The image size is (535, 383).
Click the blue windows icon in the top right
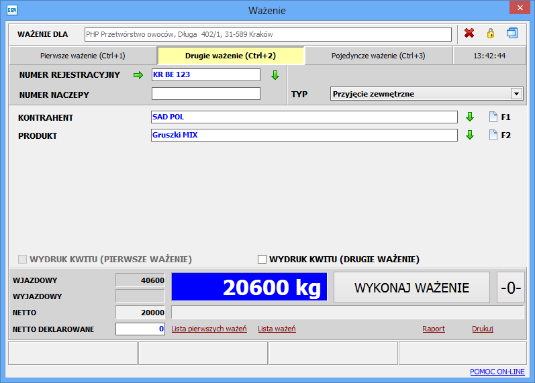[x=512, y=33]
